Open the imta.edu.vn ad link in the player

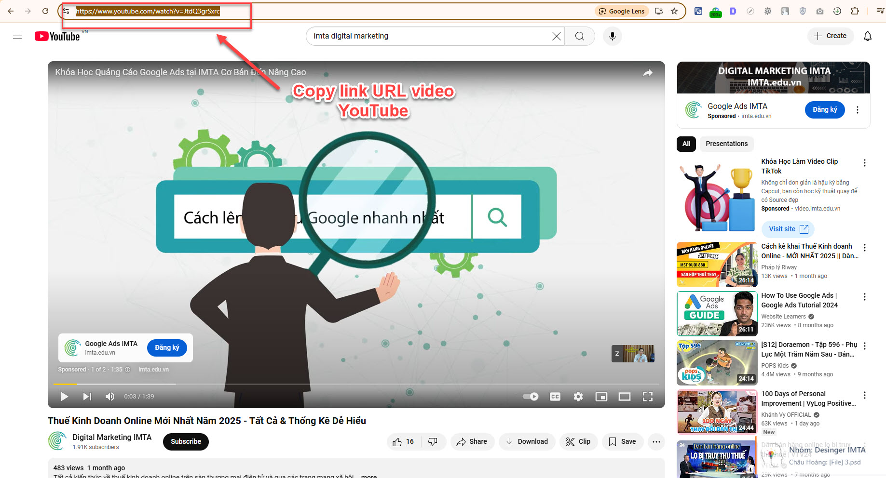[154, 370]
